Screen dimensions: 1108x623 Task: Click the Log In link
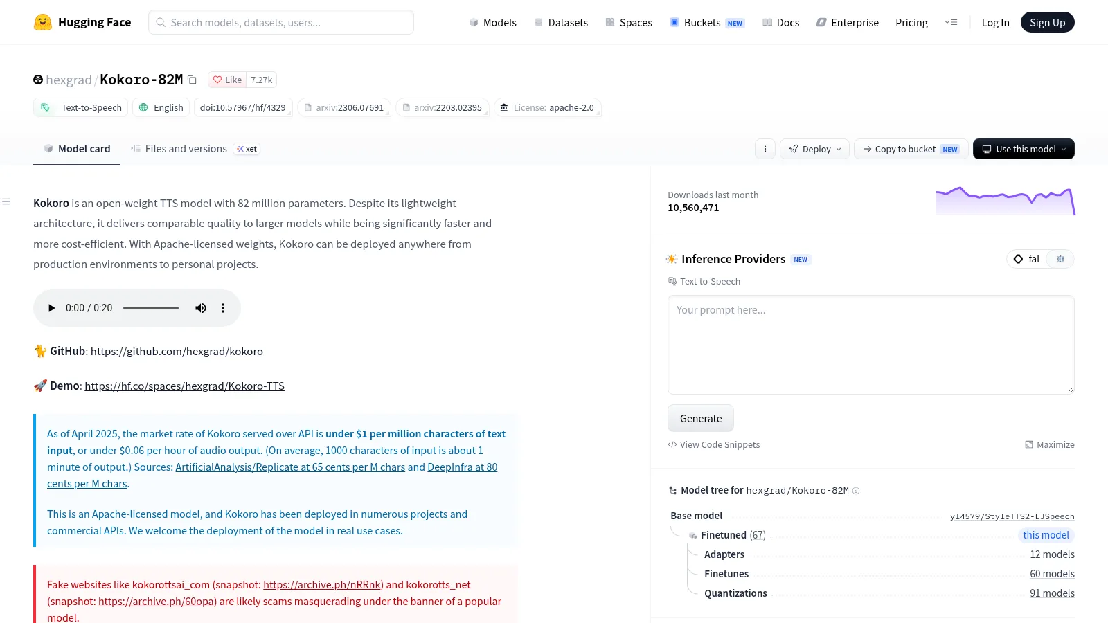coord(995,22)
